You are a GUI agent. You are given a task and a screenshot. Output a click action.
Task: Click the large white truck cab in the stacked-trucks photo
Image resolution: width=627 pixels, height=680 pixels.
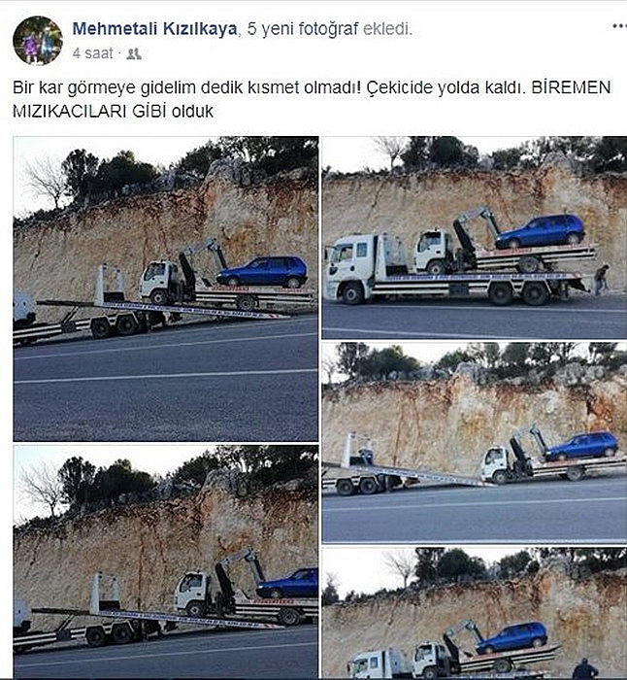(x=352, y=267)
